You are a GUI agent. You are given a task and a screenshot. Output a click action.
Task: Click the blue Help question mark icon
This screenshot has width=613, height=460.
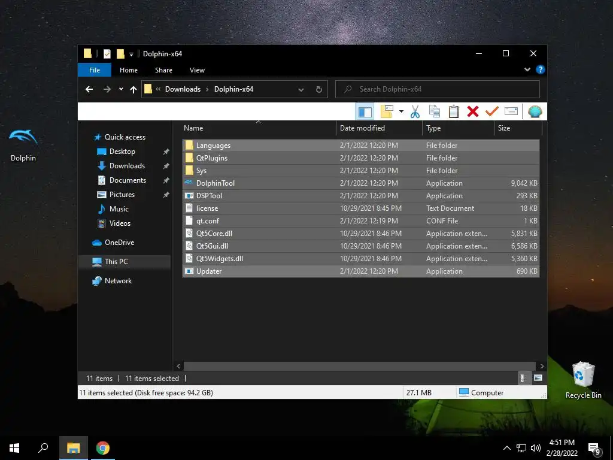(541, 69)
